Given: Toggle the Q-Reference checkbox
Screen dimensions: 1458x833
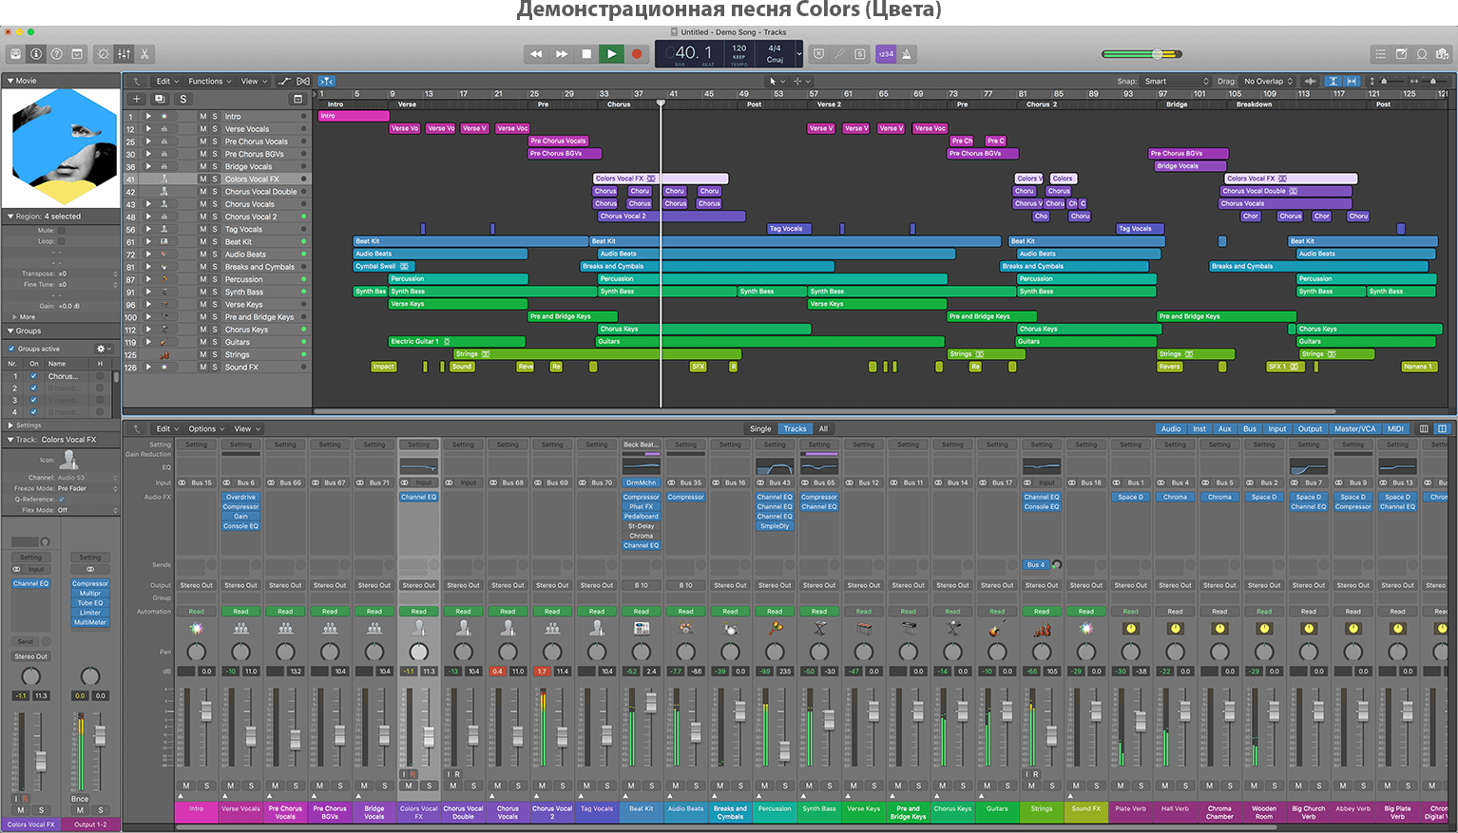Looking at the screenshot, I should coord(62,500).
